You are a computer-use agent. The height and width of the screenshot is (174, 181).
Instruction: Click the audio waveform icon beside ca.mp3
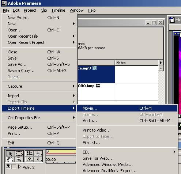(x=94, y=68)
